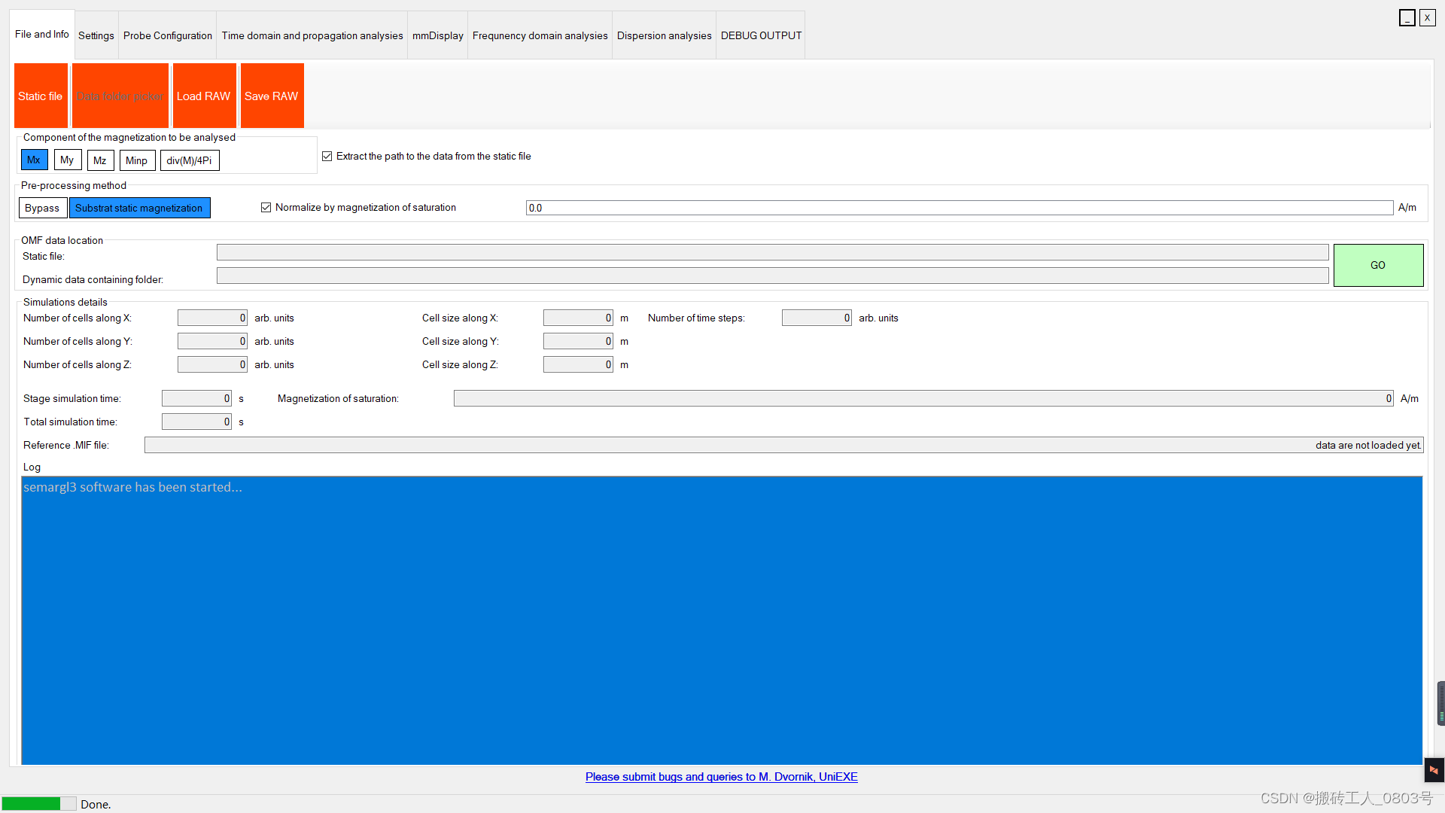Image resolution: width=1445 pixels, height=813 pixels.
Task: Click the Cell size along X field
Action: pyautogui.click(x=578, y=318)
